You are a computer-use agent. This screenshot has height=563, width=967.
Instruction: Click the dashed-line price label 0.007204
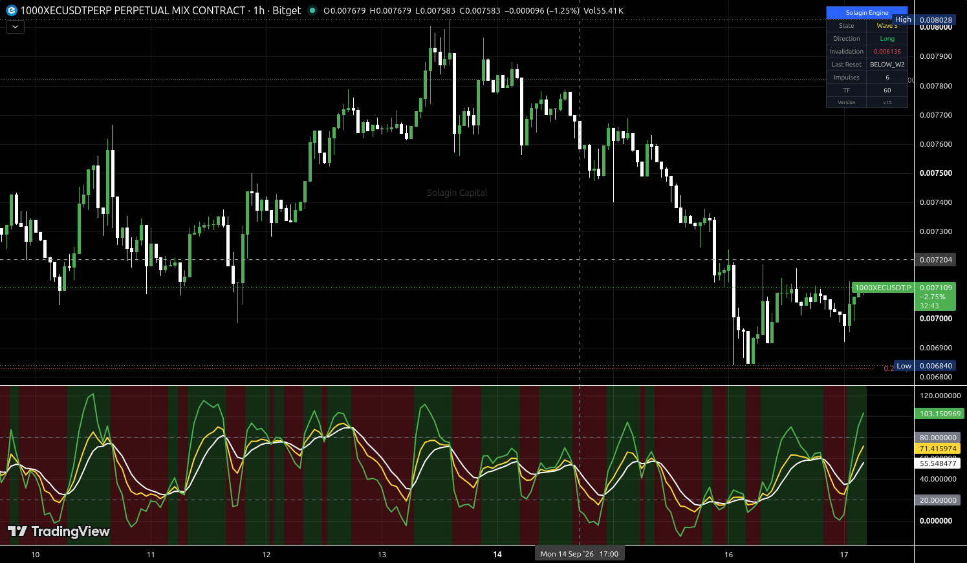pos(936,260)
